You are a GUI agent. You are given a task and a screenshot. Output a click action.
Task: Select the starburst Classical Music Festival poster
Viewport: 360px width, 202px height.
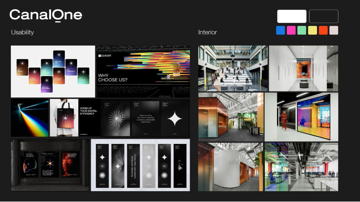coord(116,119)
